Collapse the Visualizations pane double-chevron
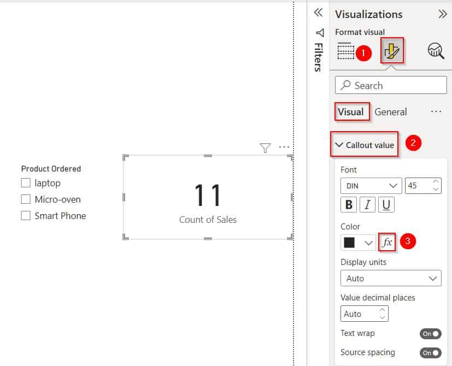Viewport: 452px width, 366px height. 442,14
